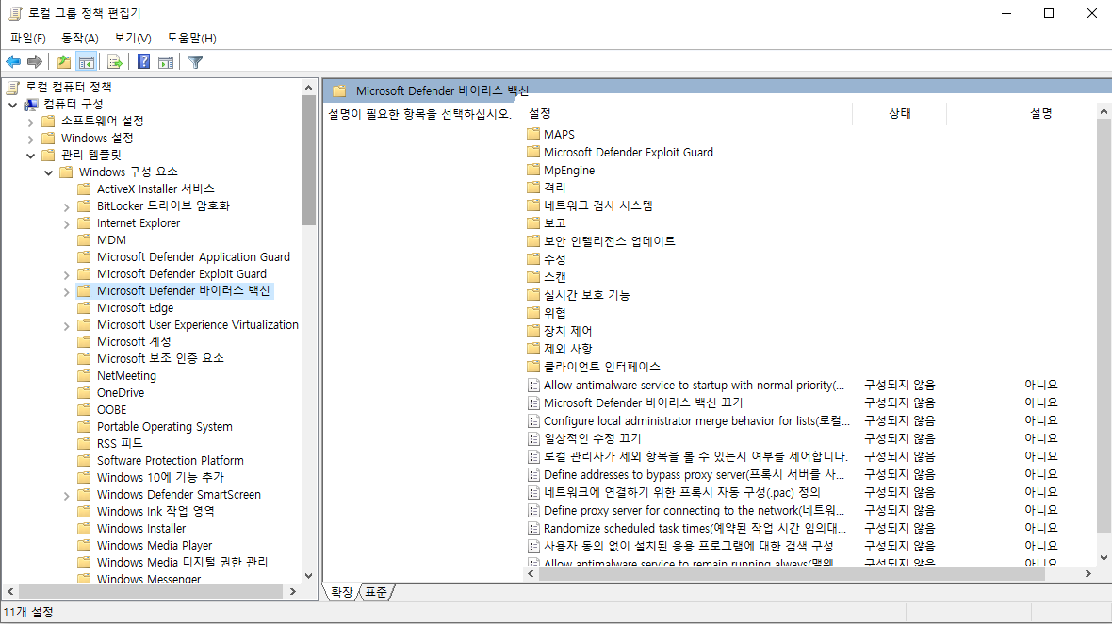Click the Back arrow toolbar icon
The image size is (1112, 624).
pyautogui.click(x=13, y=61)
